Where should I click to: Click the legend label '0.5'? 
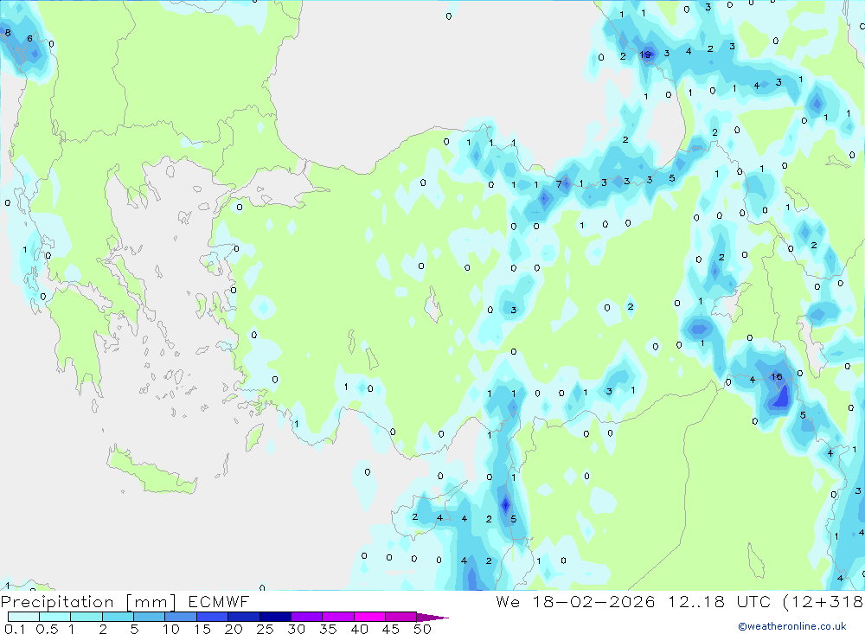point(47,629)
